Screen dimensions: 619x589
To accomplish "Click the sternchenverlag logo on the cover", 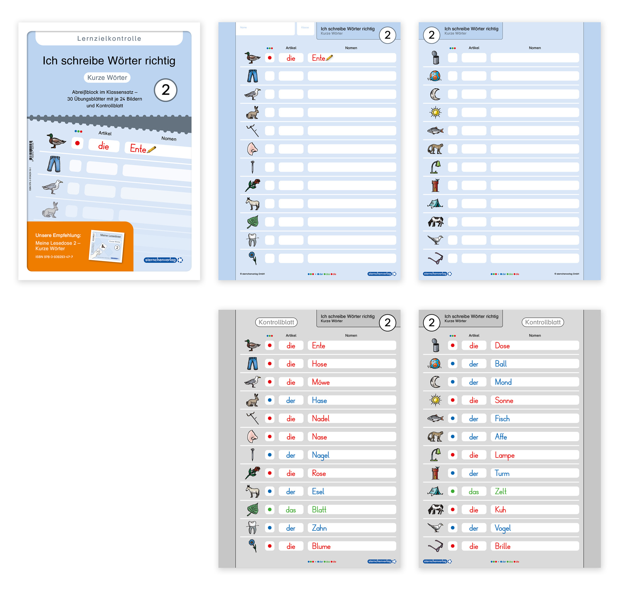I will click(163, 260).
